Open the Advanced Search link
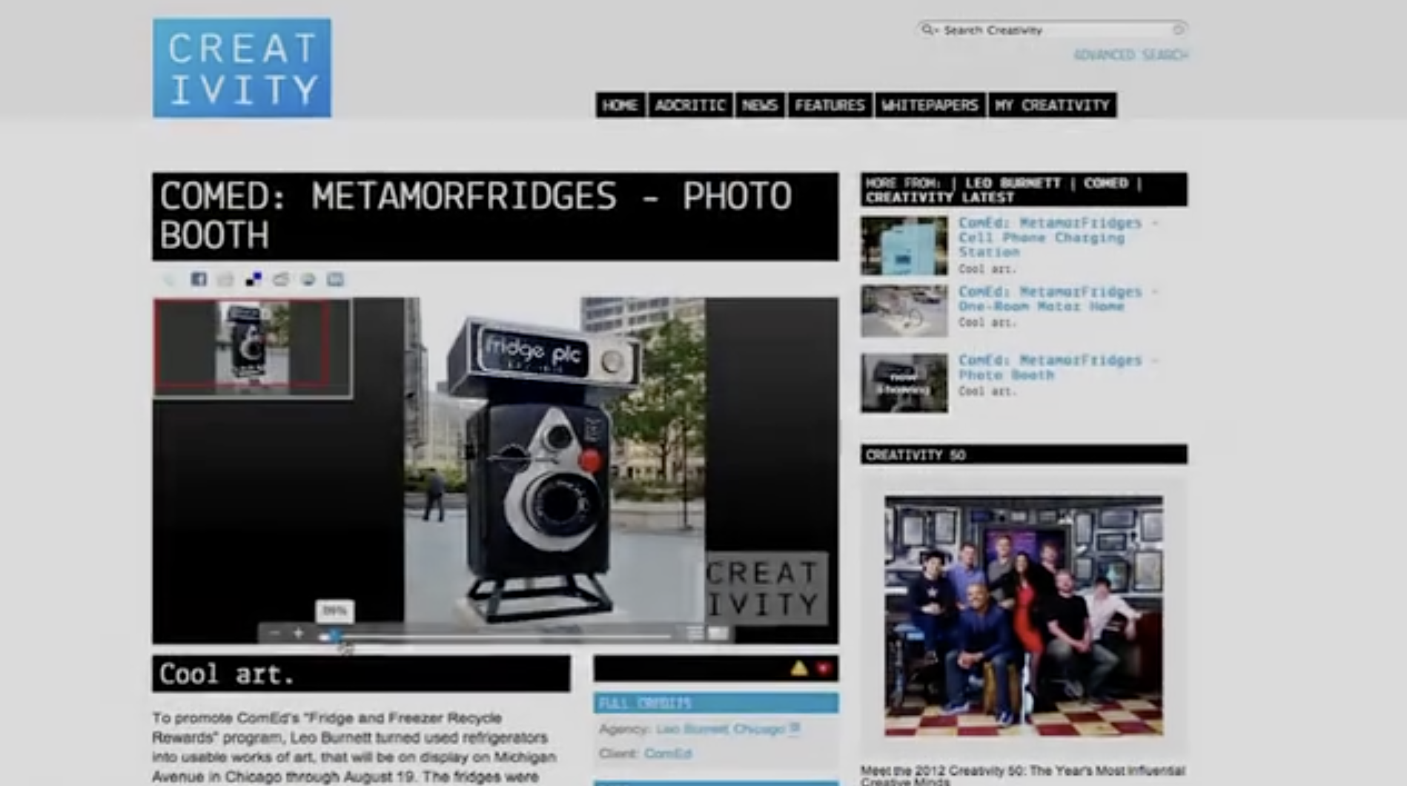This screenshot has width=1407, height=786. (x=1130, y=55)
